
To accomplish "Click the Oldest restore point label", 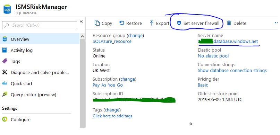I will (x=218, y=93).
